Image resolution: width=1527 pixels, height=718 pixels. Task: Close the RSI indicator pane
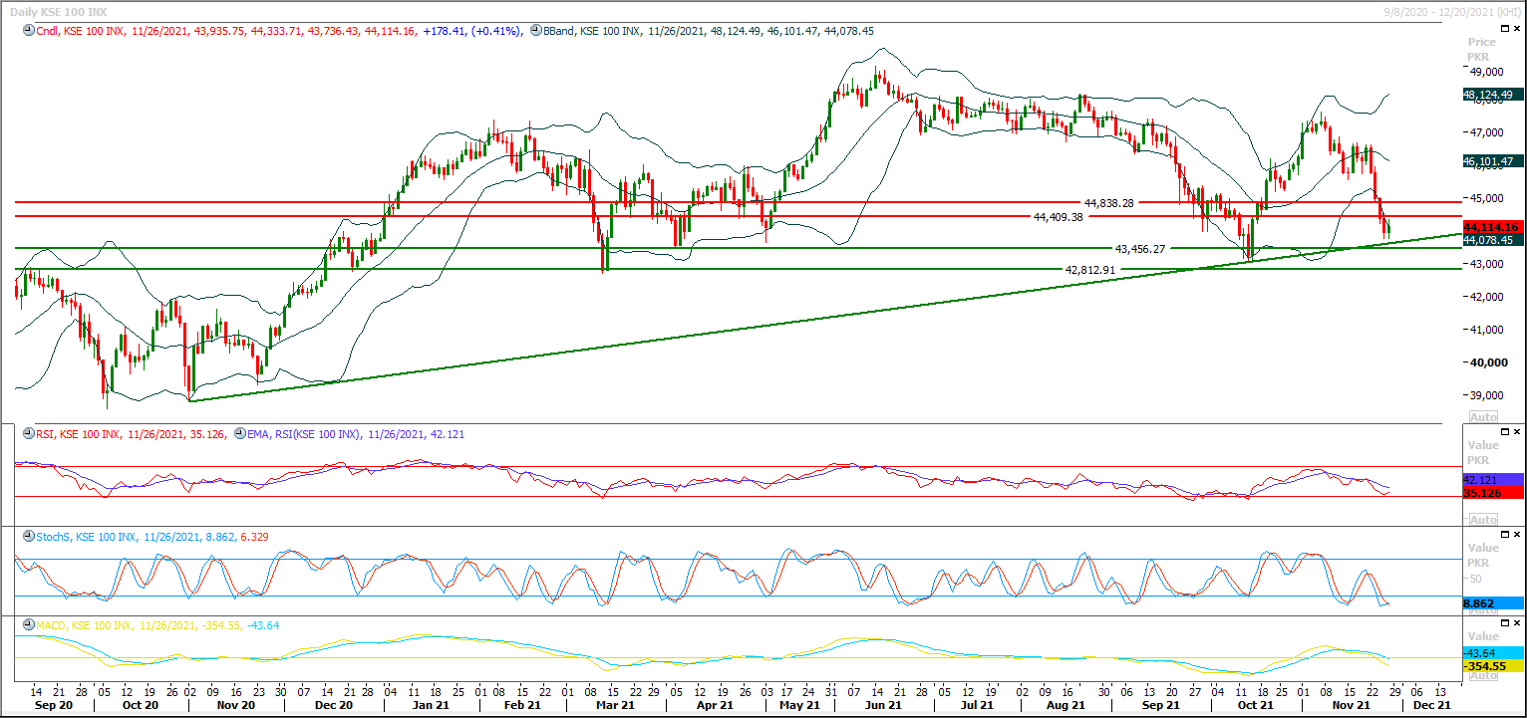pyautogui.click(x=1517, y=431)
